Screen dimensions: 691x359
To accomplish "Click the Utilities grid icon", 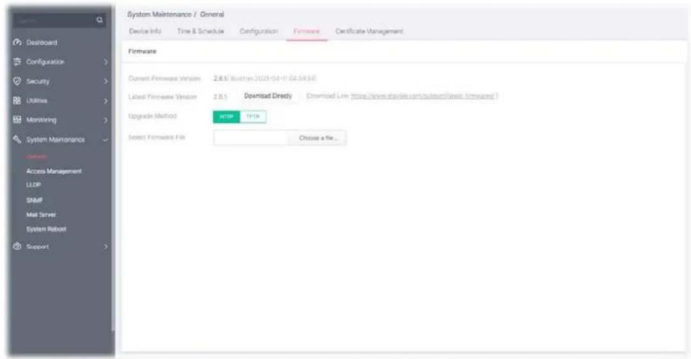I will pos(17,100).
